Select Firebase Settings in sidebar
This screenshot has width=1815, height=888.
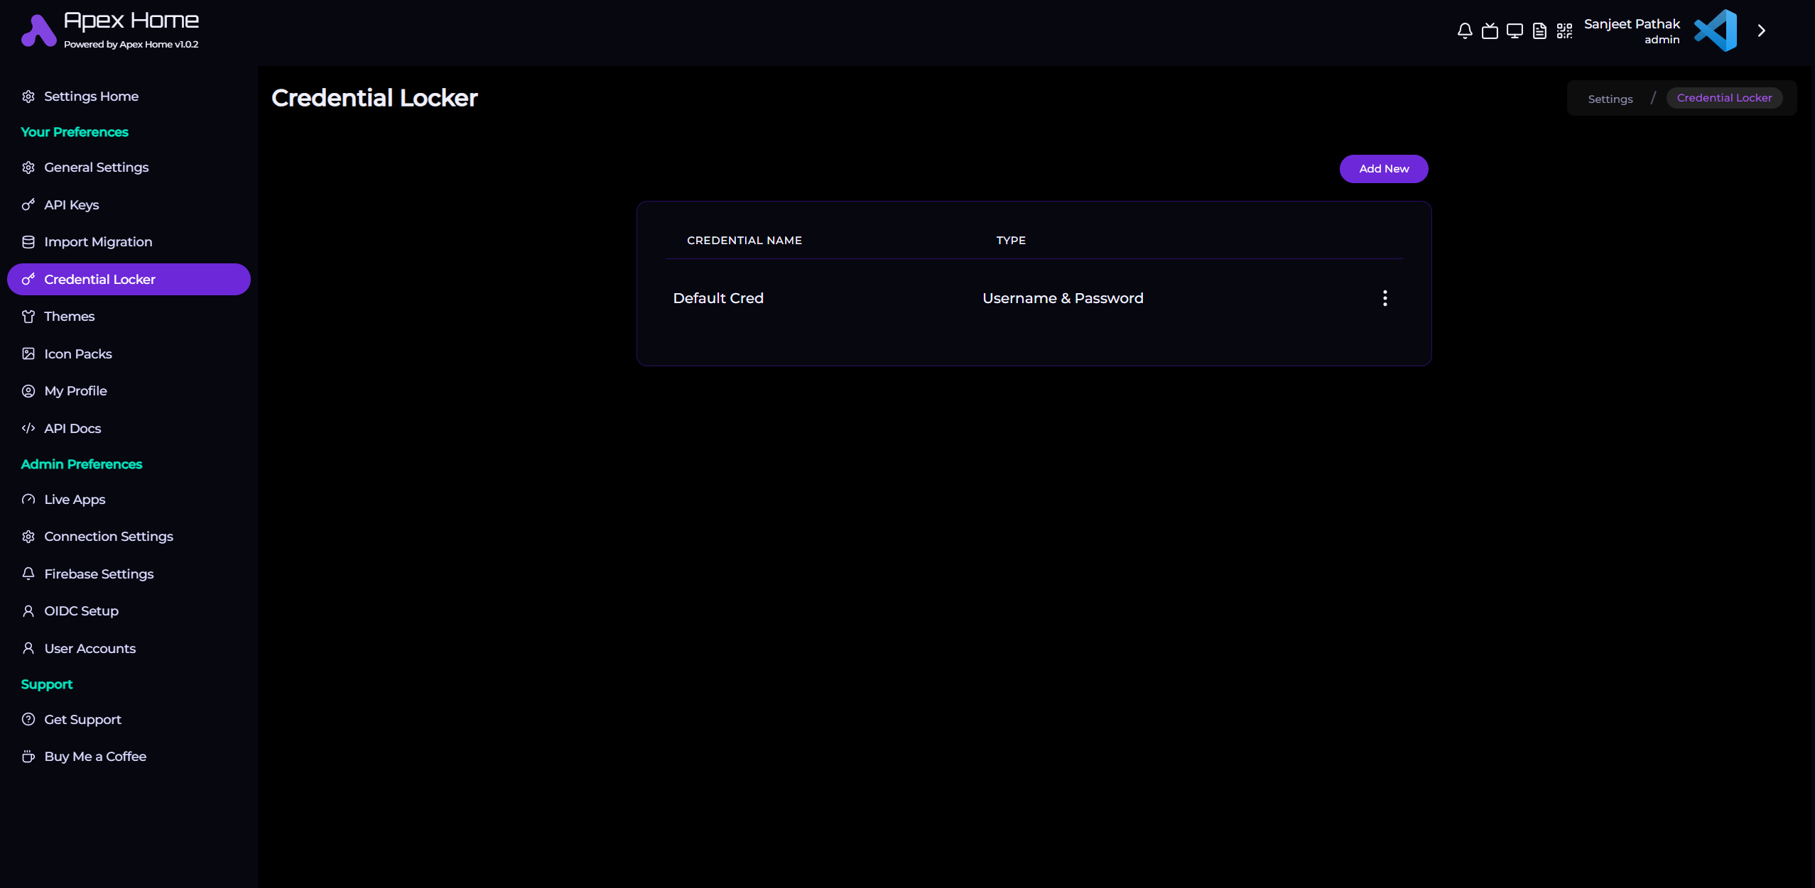pos(99,574)
